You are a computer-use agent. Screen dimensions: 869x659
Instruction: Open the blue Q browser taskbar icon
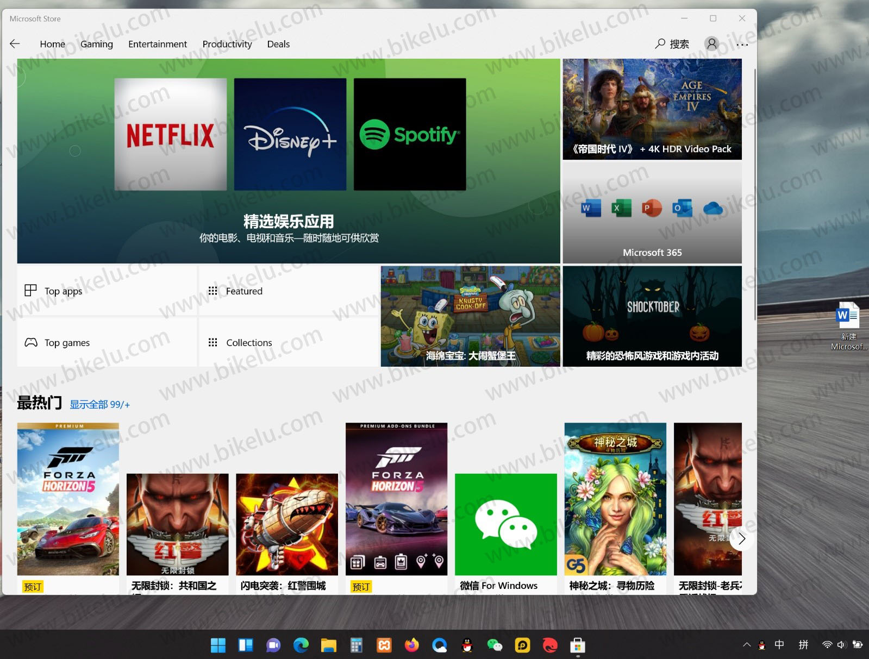click(440, 645)
